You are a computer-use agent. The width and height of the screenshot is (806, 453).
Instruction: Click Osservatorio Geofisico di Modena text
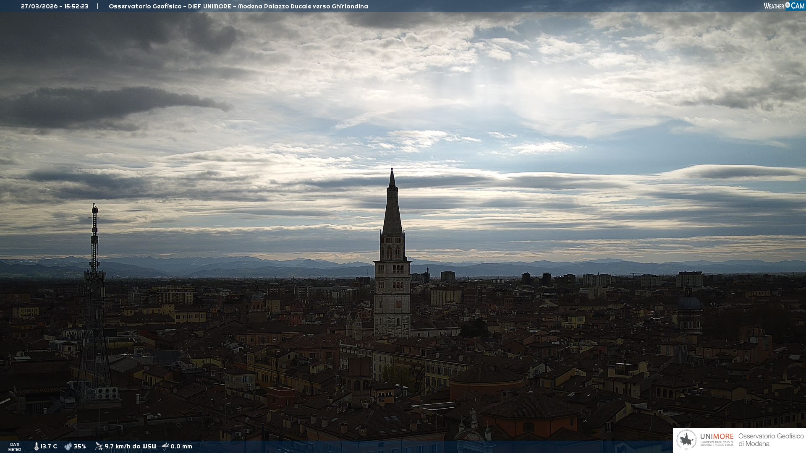tap(771, 440)
